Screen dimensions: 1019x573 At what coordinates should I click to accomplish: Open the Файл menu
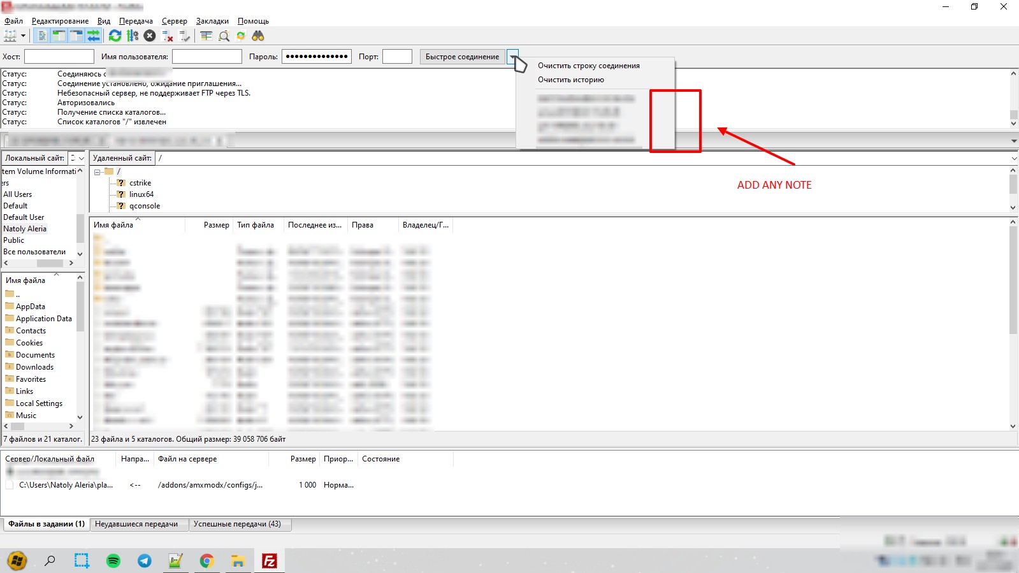pyautogui.click(x=13, y=21)
